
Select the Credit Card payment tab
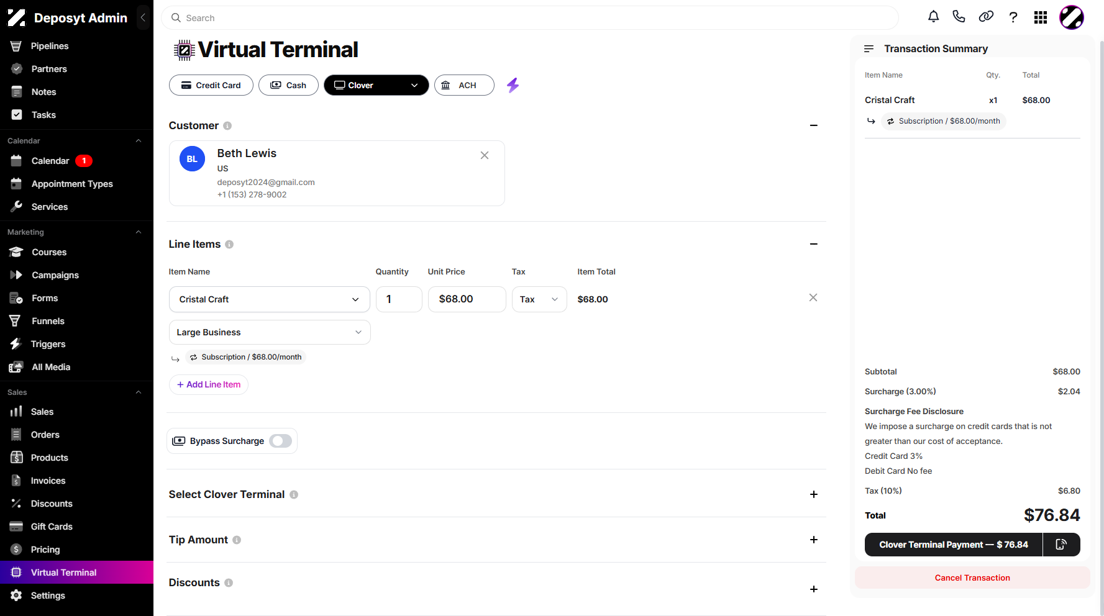coord(211,85)
